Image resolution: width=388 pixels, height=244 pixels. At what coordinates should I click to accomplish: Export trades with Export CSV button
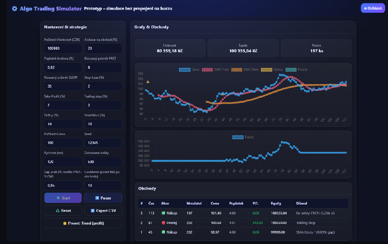(x=103, y=211)
